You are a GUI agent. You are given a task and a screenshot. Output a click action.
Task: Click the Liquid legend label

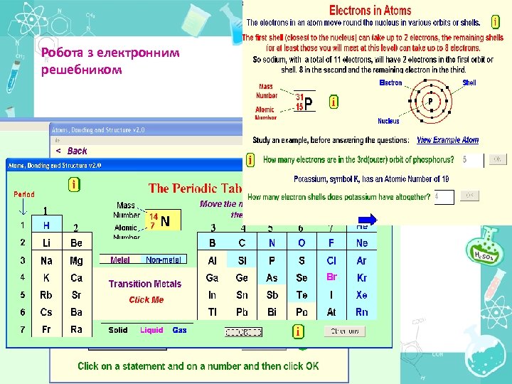tap(151, 330)
